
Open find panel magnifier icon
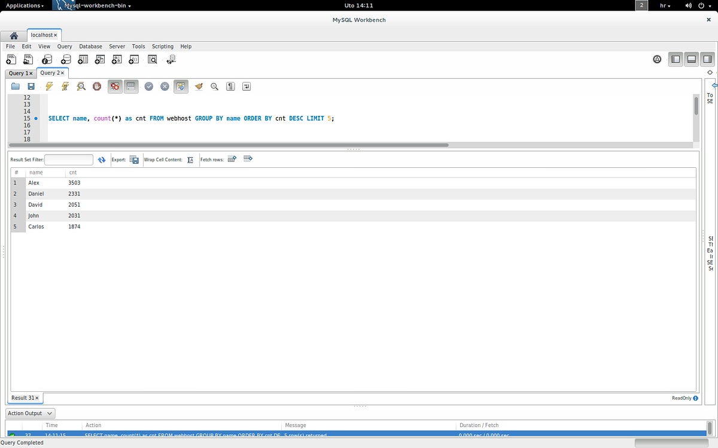coord(214,87)
